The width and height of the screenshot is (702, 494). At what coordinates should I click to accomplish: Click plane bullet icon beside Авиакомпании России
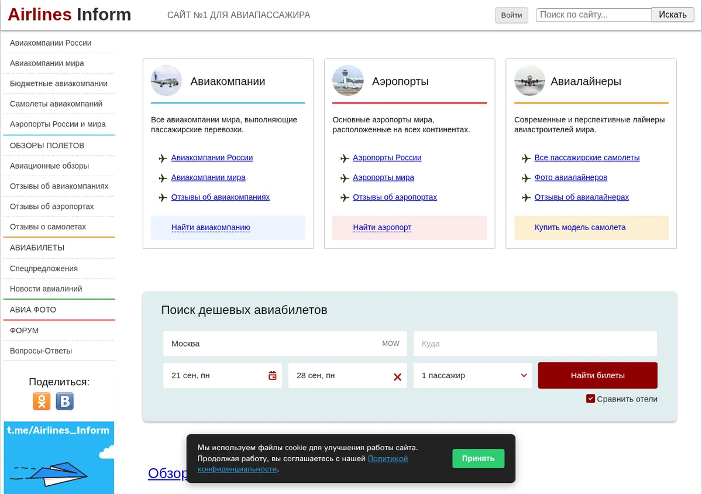click(x=163, y=158)
